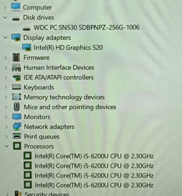The image size is (182, 196).
Task: Collapse the Disk drives category
Action: click(x=5, y=17)
